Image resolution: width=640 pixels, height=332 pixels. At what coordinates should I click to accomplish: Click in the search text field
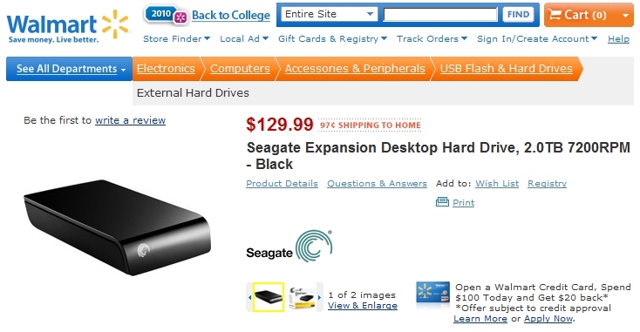pyautogui.click(x=440, y=15)
